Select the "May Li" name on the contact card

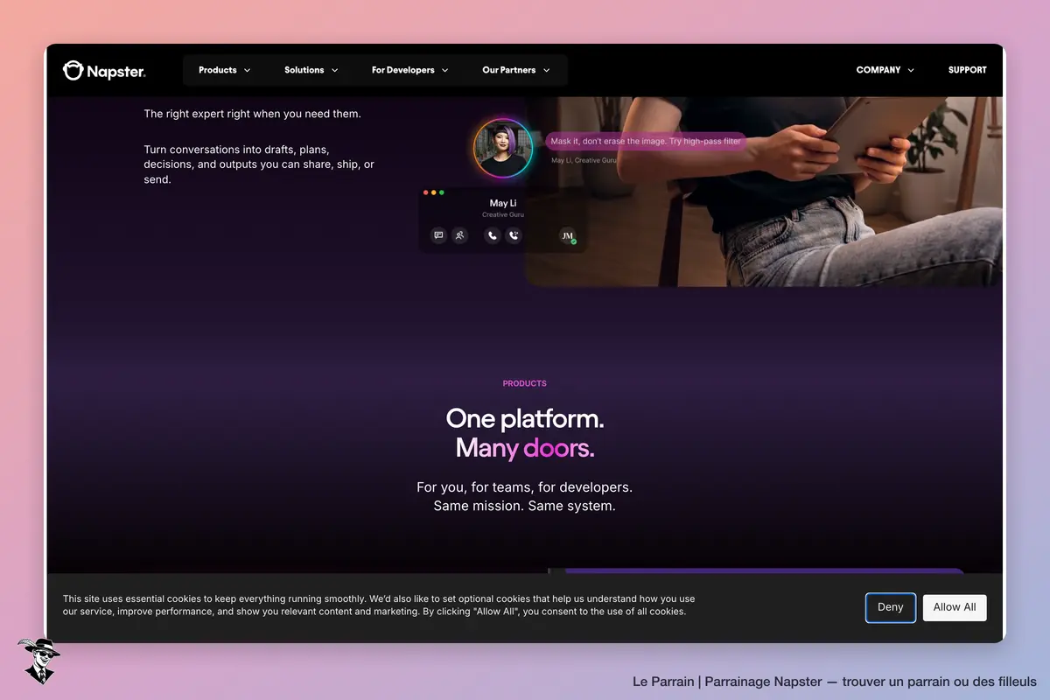click(503, 203)
